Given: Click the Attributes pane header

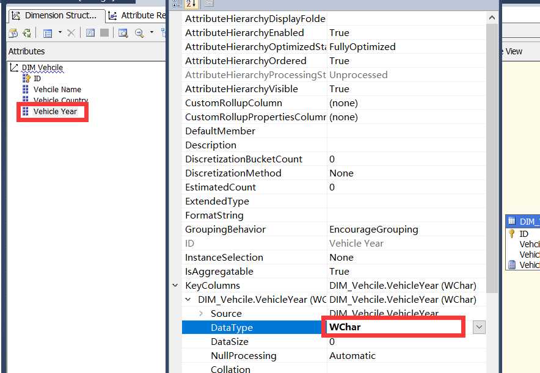Looking at the screenshot, I should click(86, 51).
